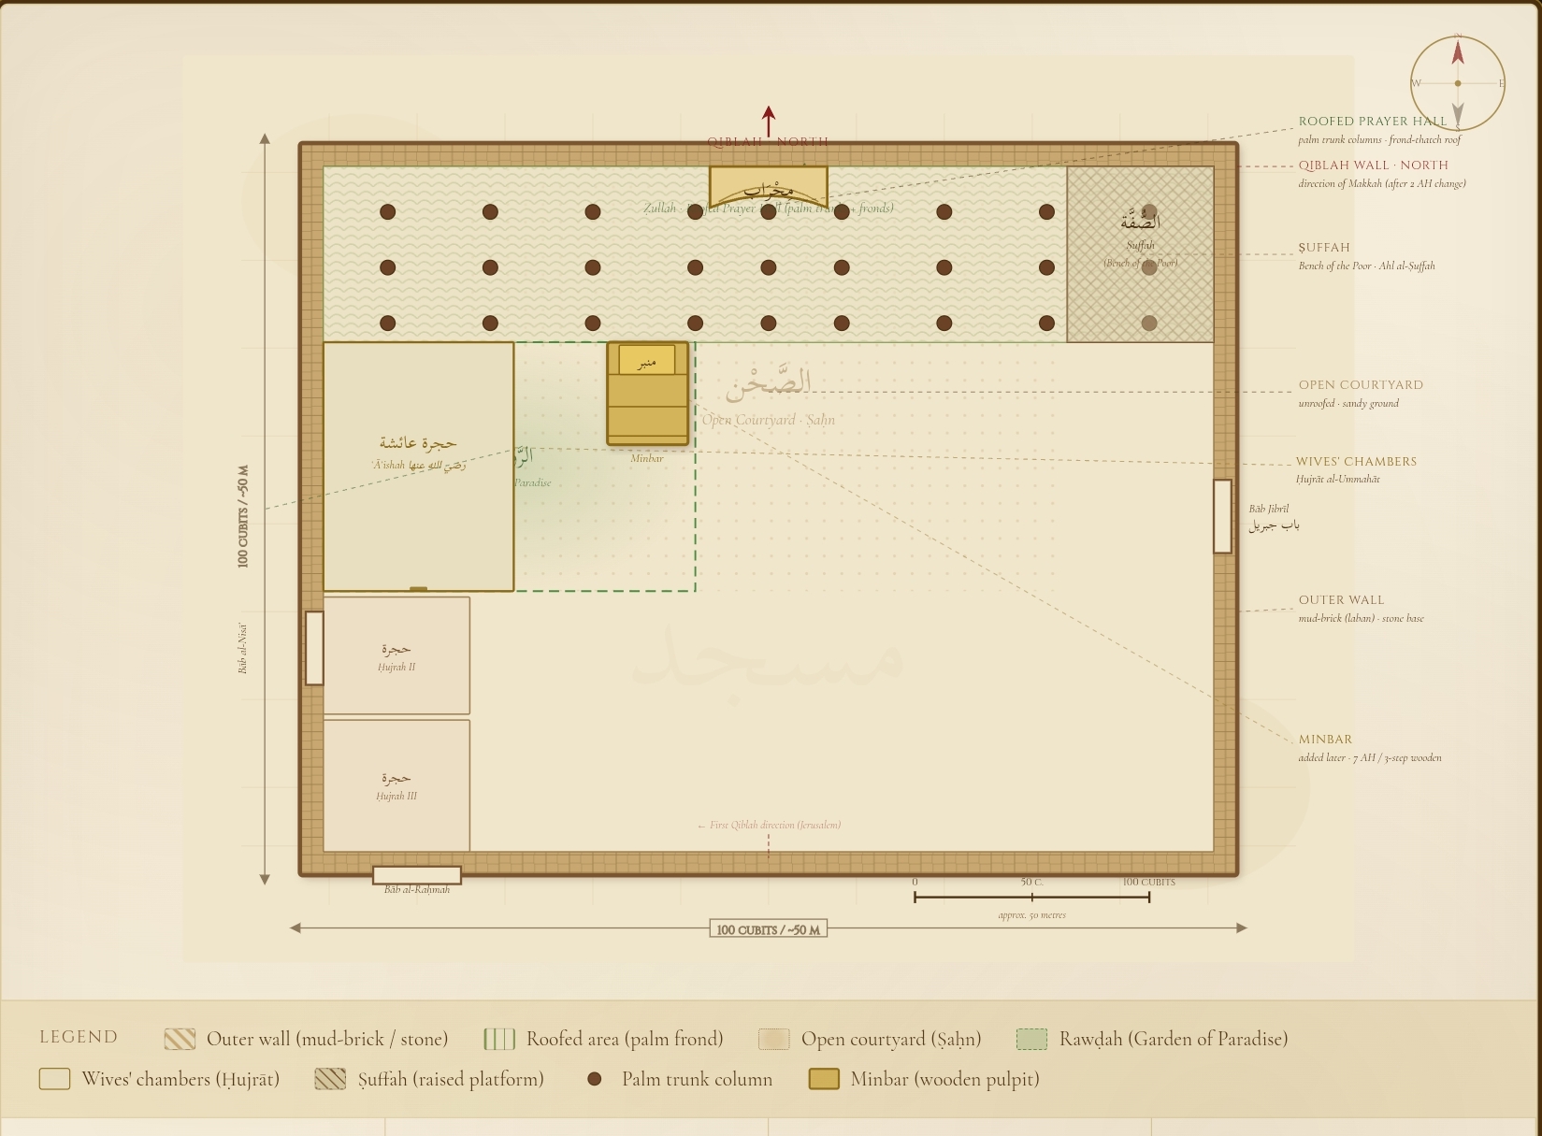This screenshot has height=1136, width=1542.
Task: Click the Ṣuffah crosshatched platform
Action: click(1140, 254)
